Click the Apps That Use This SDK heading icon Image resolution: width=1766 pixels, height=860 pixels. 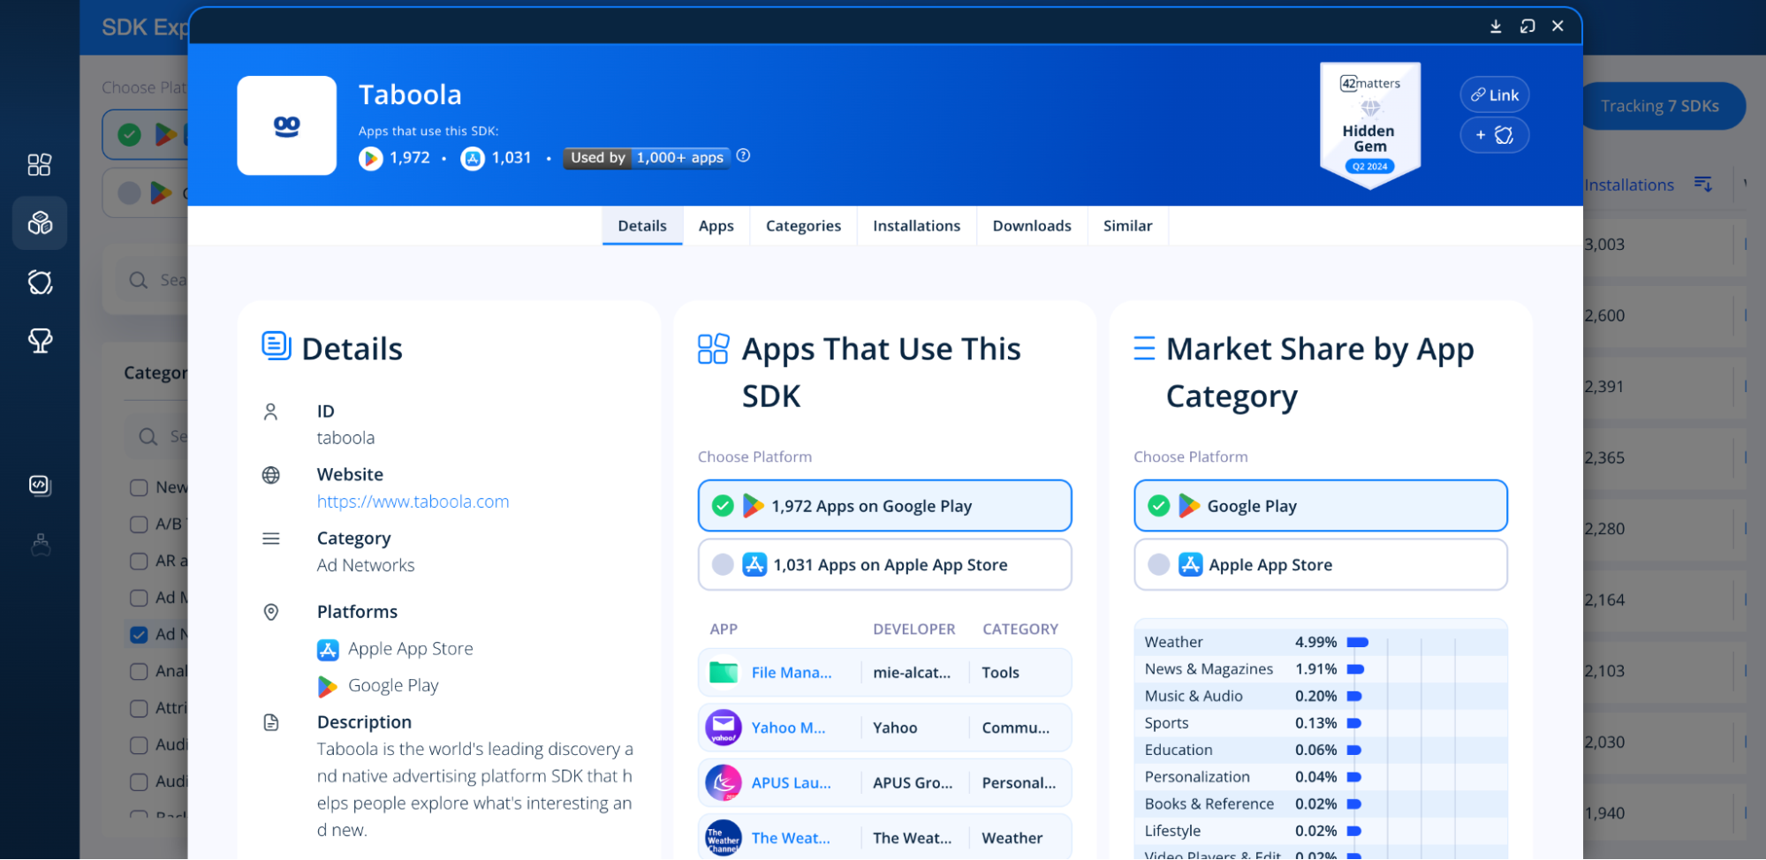coord(713,349)
